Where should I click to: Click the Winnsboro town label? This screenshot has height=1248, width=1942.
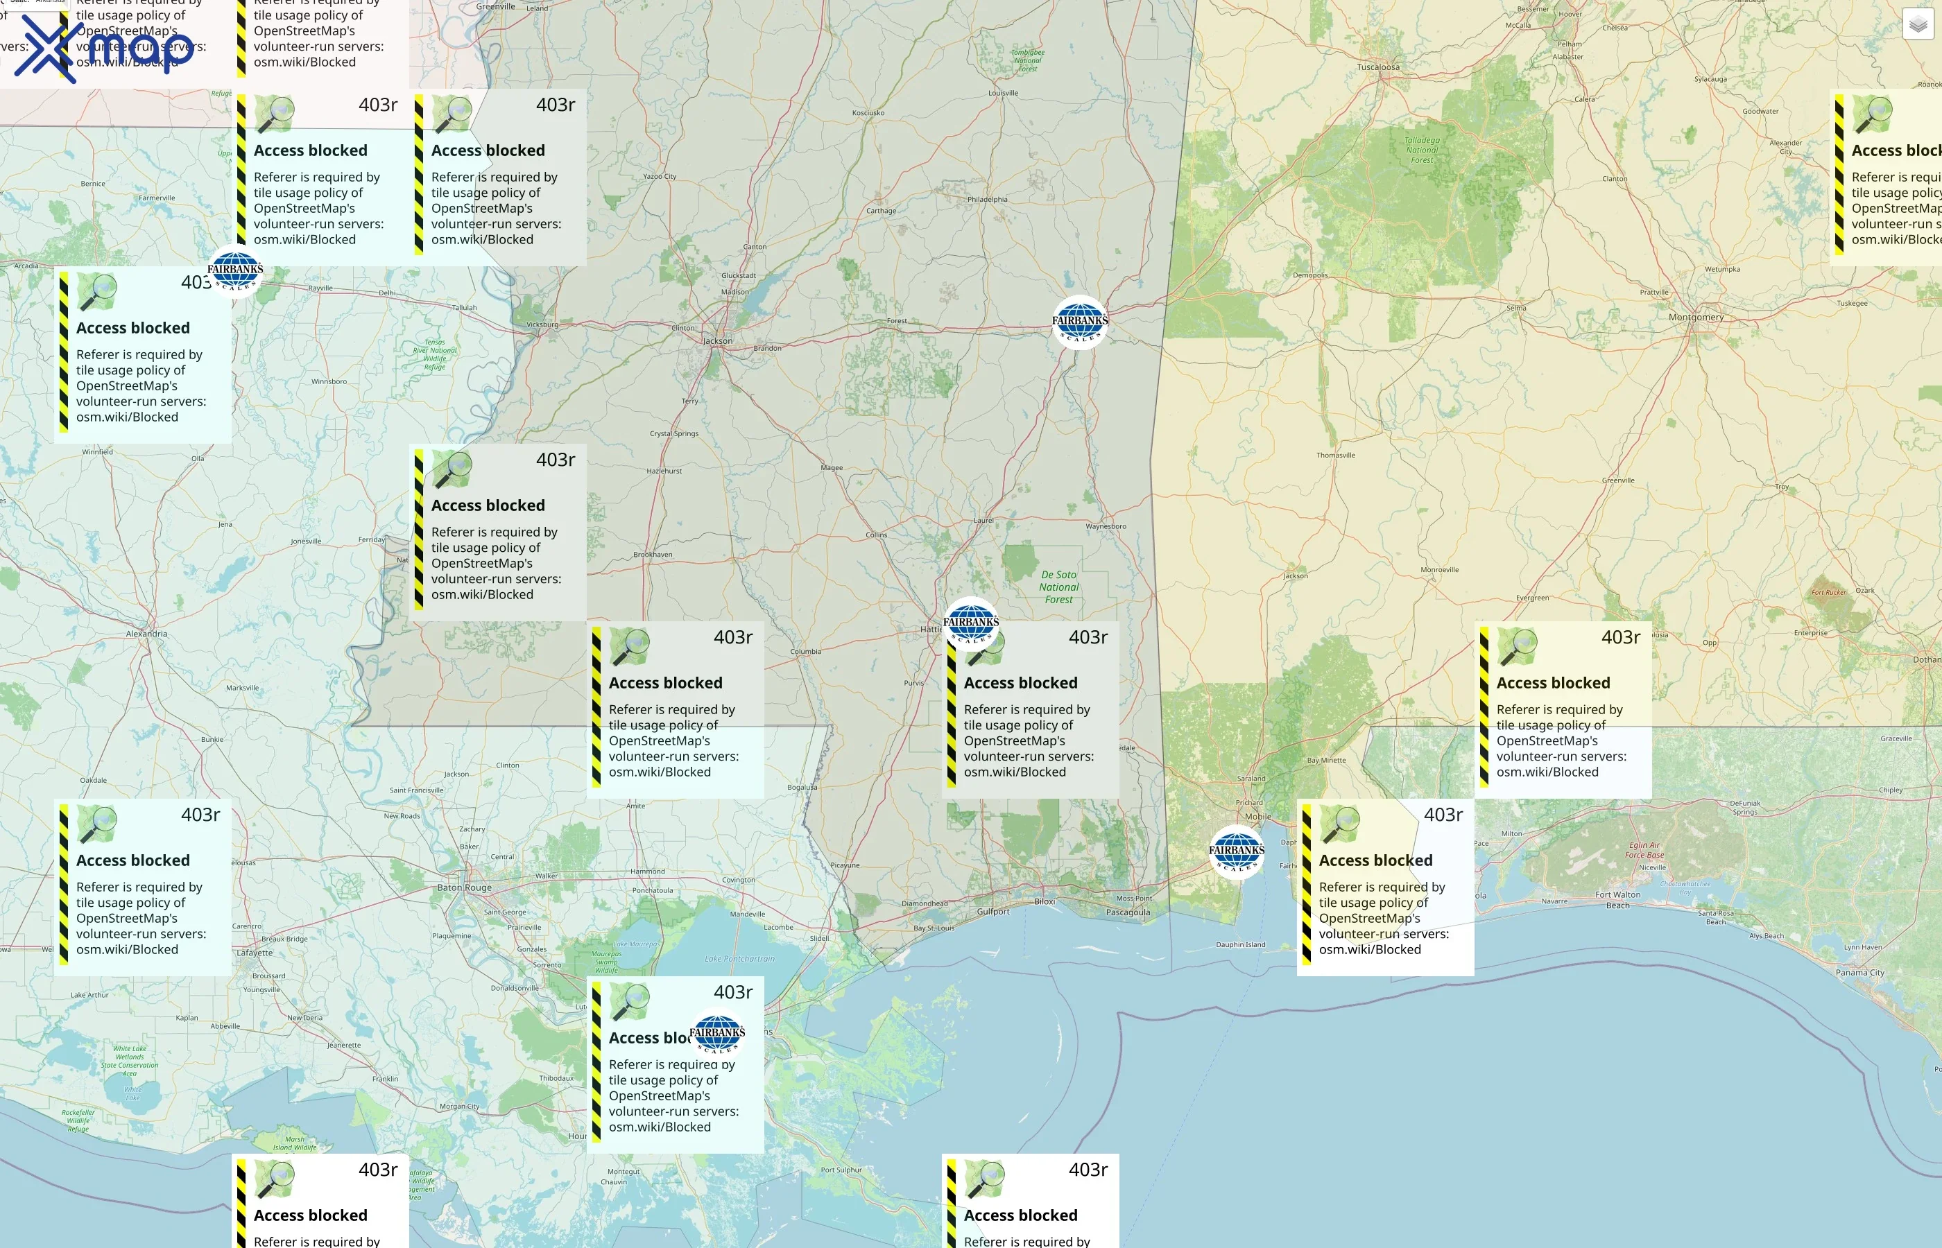tap(329, 381)
